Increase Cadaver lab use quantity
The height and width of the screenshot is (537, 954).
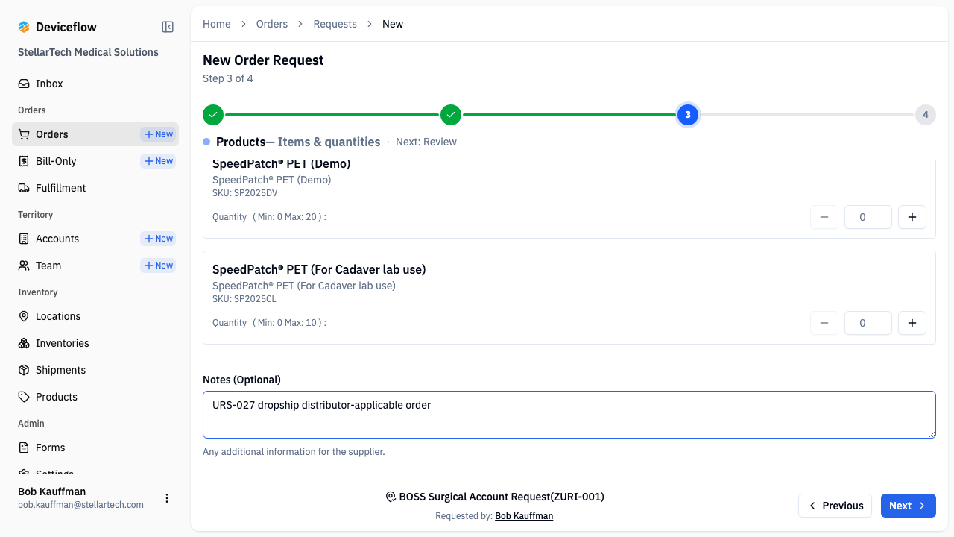click(912, 323)
